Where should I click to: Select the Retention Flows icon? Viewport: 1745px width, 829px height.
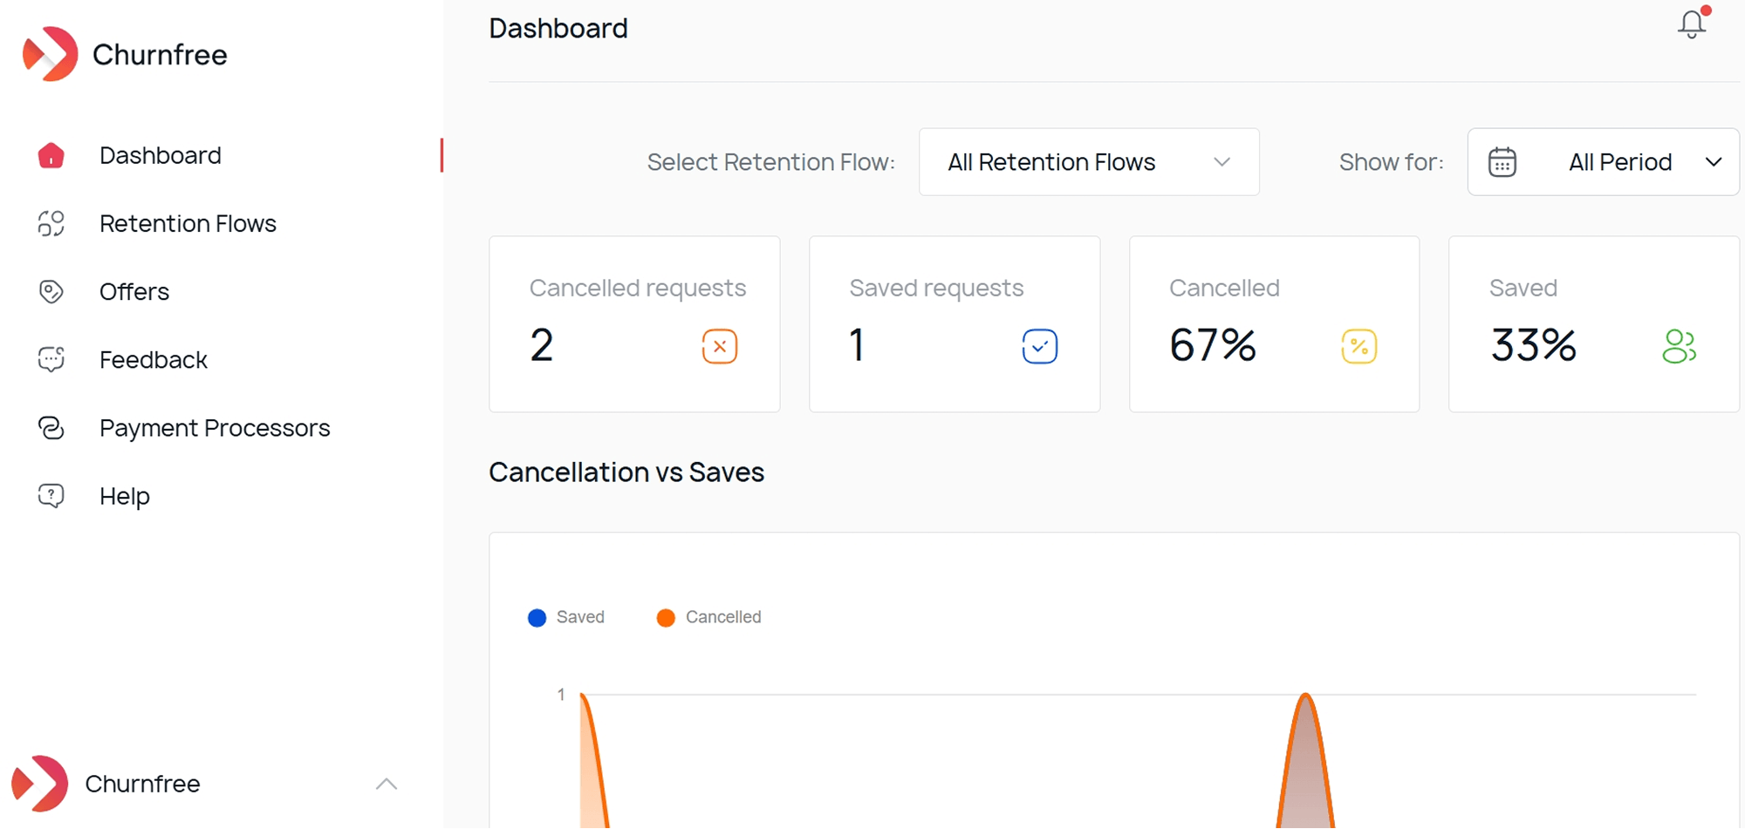pyautogui.click(x=51, y=223)
